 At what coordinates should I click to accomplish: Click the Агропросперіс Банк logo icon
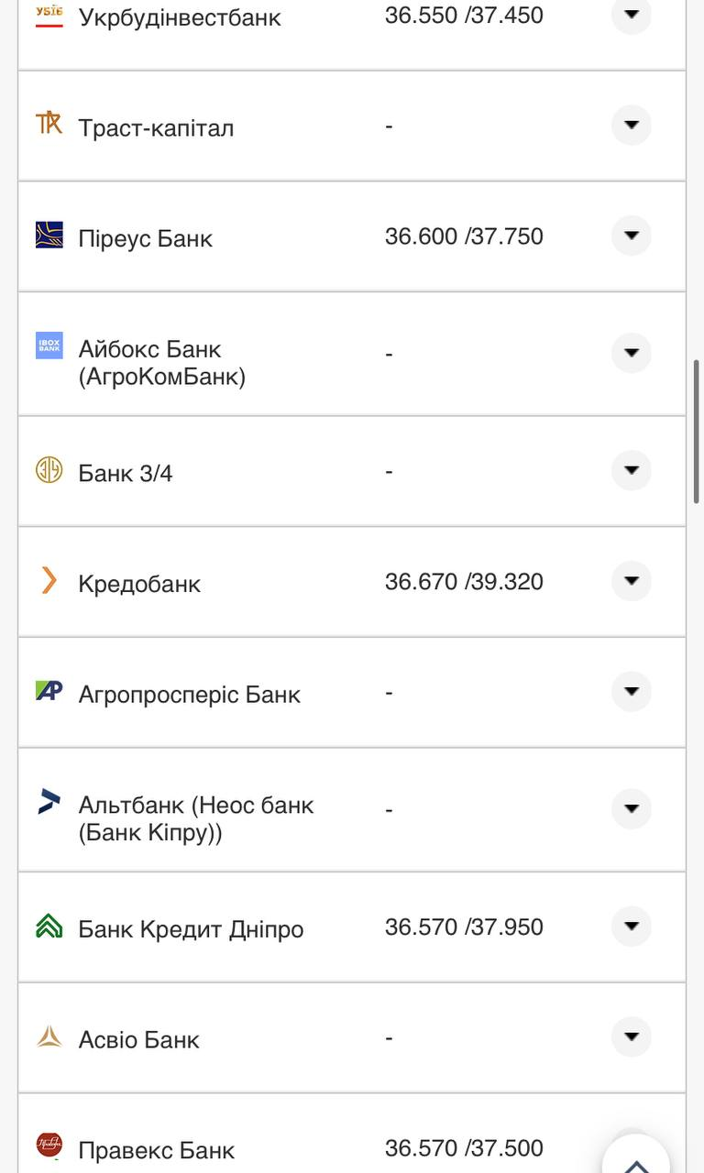pos(49,691)
